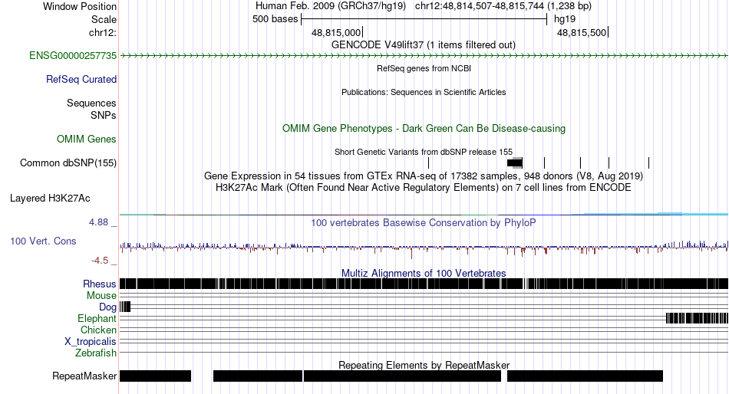Viewport: 729px width, 394px height.
Task: Click the GTEx Gene Expression track title
Action: point(423,176)
